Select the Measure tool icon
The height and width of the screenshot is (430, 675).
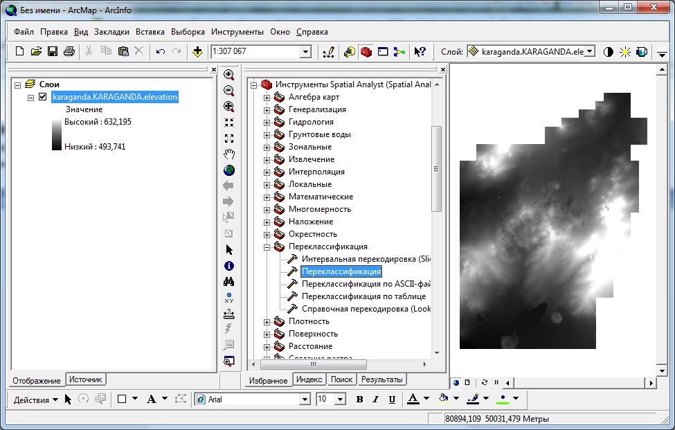229,314
